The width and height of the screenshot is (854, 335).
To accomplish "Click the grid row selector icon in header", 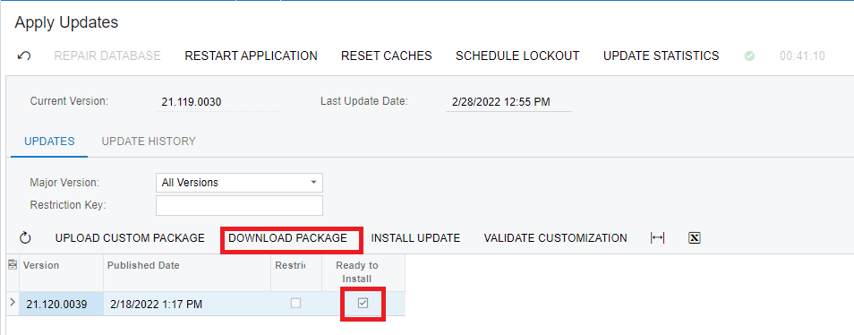I will tap(13, 265).
